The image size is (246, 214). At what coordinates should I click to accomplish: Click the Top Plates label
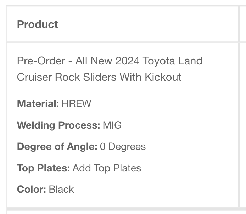pyautogui.click(x=44, y=168)
